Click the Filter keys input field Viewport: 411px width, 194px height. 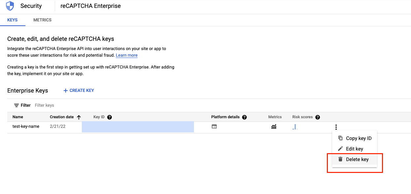pos(44,105)
